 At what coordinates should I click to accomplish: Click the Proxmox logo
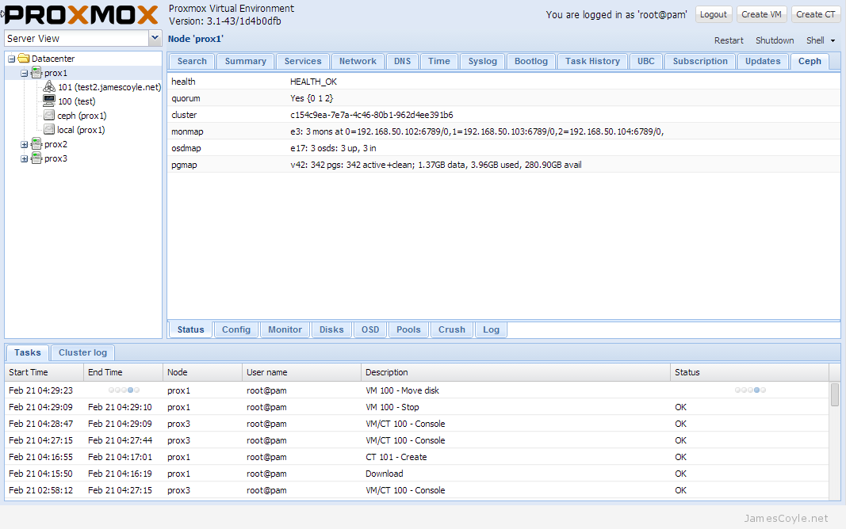tap(82, 14)
